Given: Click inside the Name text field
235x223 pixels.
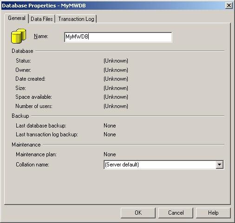Looking at the screenshot, I should pyautogui.click(x=118, y=37).
